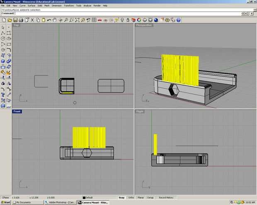
Task: Click the light bulb Hide objects icon
Action: (122, 20)
